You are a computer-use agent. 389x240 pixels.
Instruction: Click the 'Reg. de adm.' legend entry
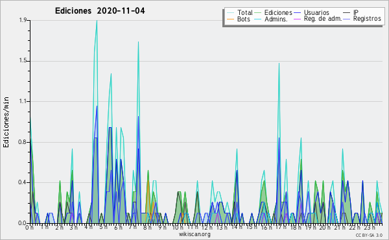(323, 19)
